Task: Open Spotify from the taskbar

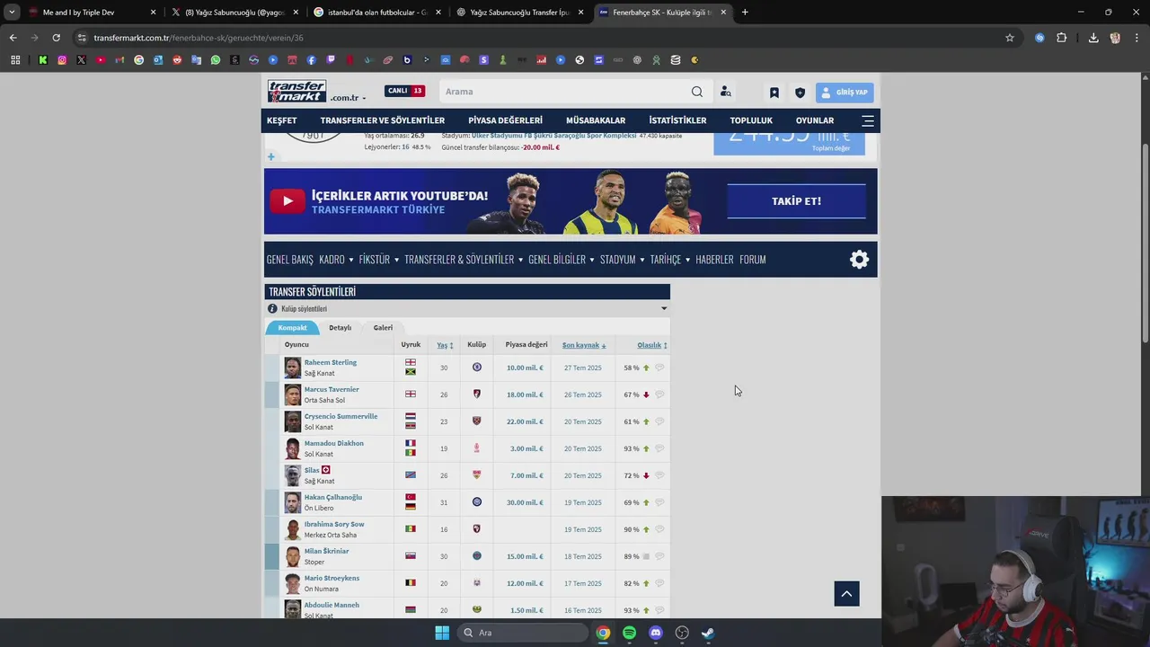Action: tap(629, 633)
